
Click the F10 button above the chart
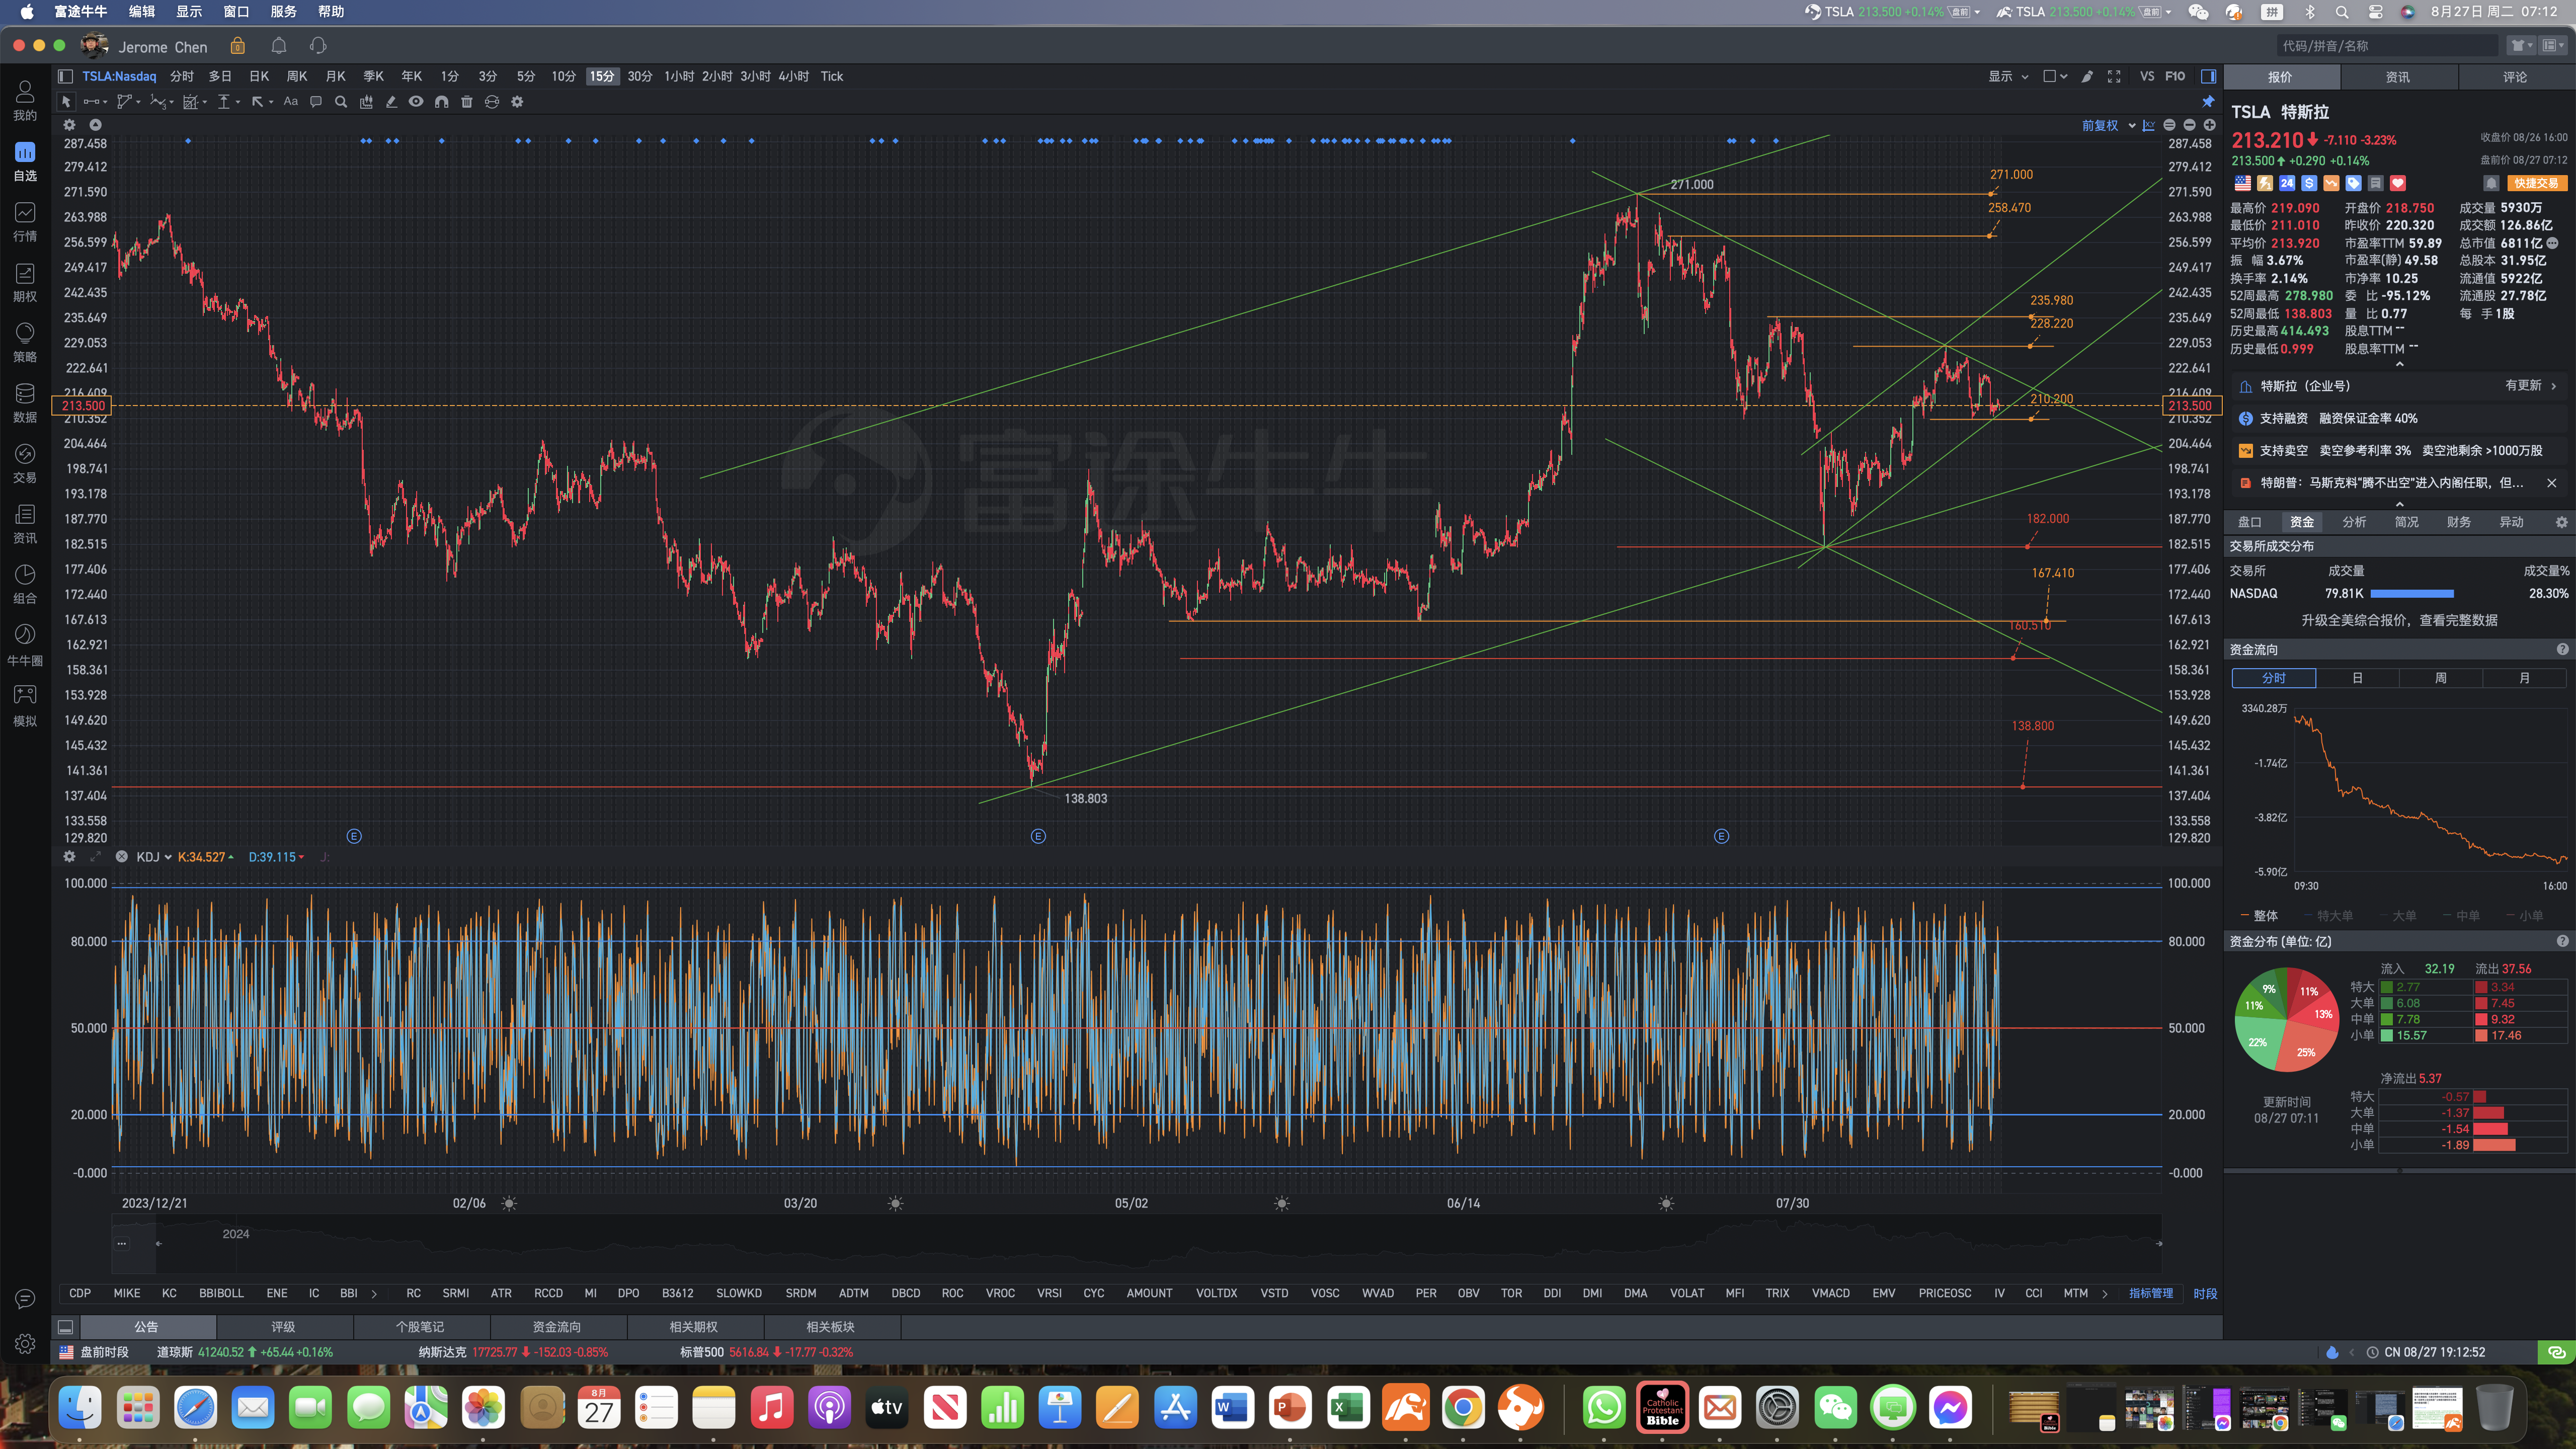[2175, 77]
